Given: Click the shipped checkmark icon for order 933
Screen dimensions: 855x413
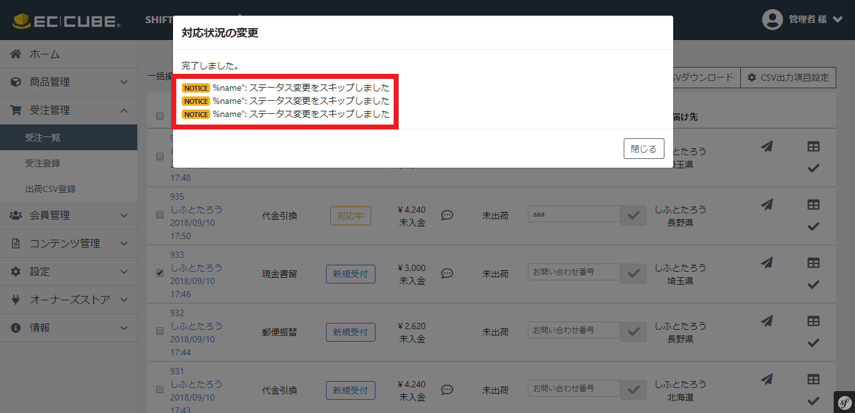Looking at the screenshot, I should (813, 284).
